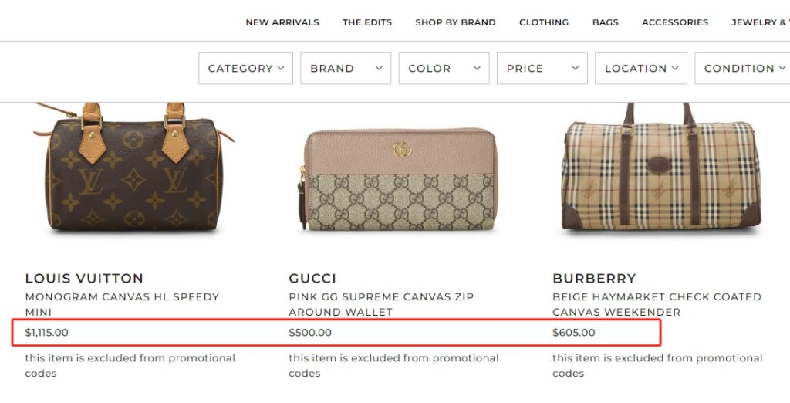Navigate to Bags menu
Viewport: 790px width, 403px height.
606,22
